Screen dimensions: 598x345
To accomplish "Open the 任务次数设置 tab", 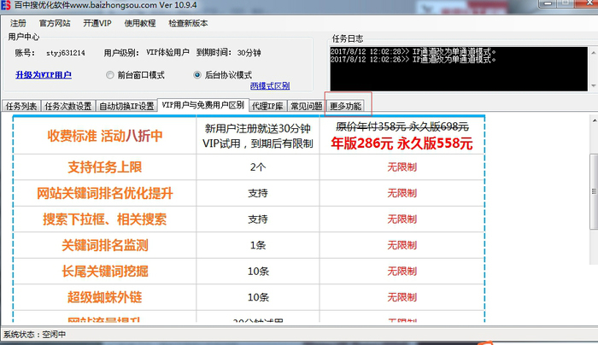I will pos(67,107).
